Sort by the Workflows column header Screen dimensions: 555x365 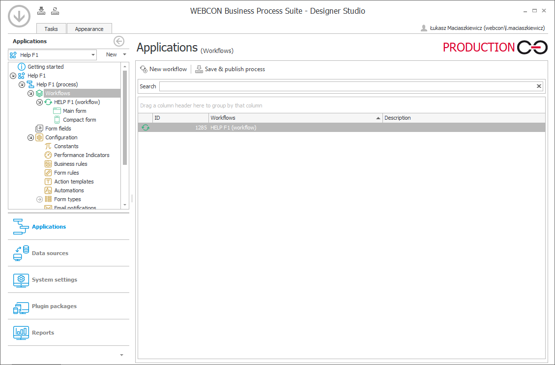coord(295,118)
